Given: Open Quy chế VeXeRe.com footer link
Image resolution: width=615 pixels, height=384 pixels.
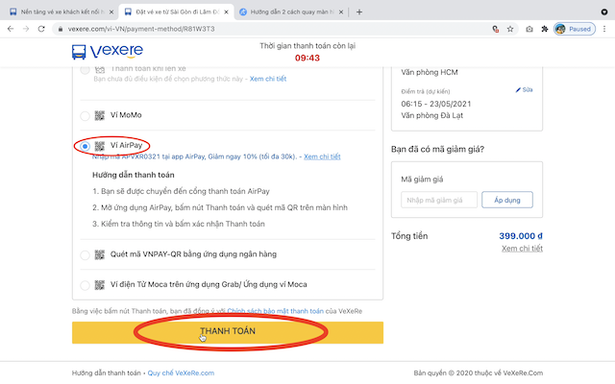Looking at the screenshot, I should pyautogui.click(x=181, y=373).
